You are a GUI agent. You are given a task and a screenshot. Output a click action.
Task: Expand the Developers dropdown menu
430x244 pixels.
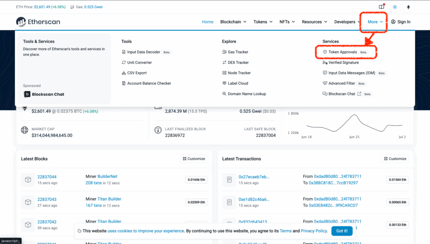pos(347,22)
